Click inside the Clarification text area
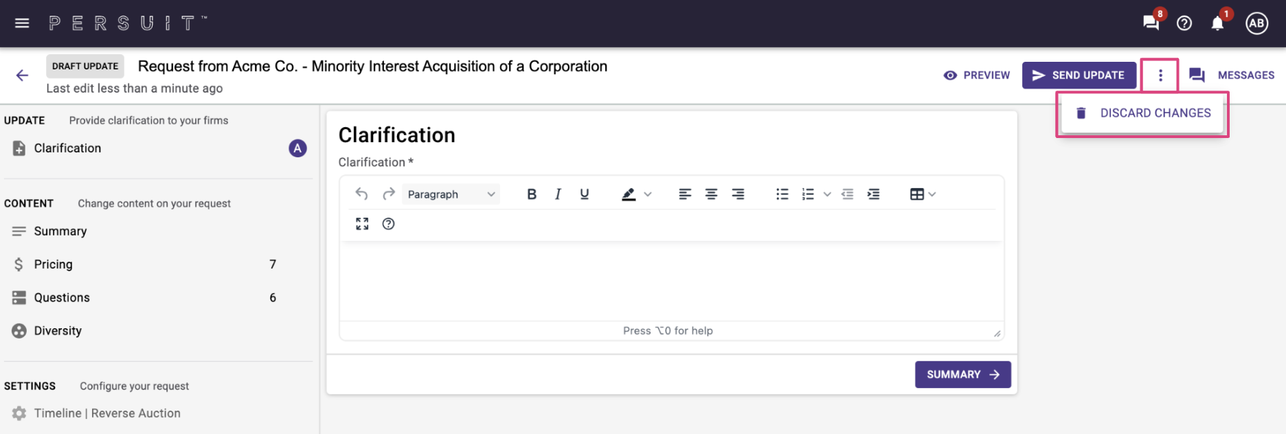The height and width of the screenshot is (434, 1286). pos(671,281)
